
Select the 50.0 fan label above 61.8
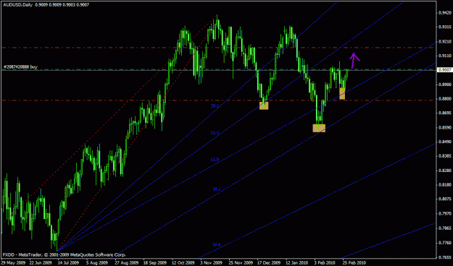[x=215, y=133]
